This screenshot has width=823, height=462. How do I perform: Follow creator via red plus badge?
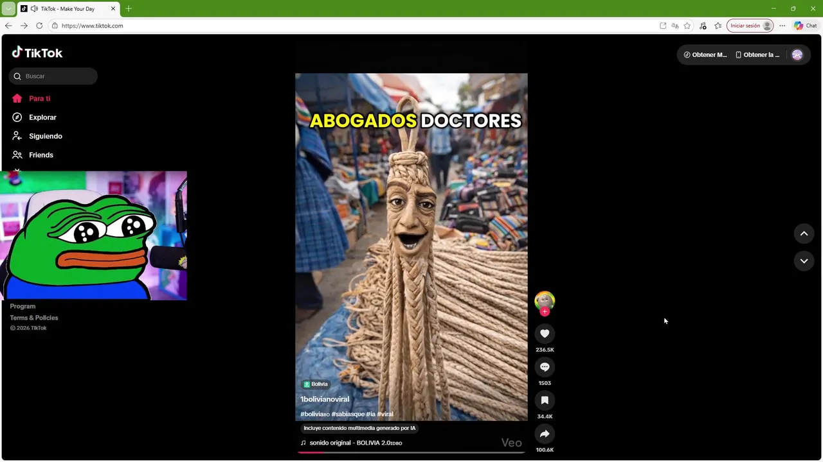tap(545, 312)
